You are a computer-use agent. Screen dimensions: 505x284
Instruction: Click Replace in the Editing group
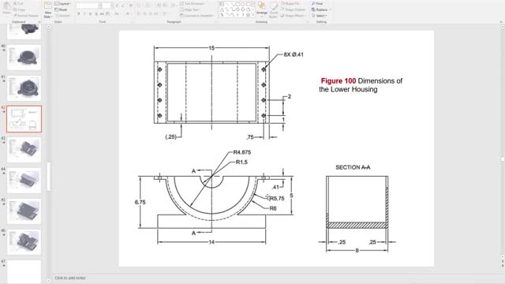click(319, 9)
